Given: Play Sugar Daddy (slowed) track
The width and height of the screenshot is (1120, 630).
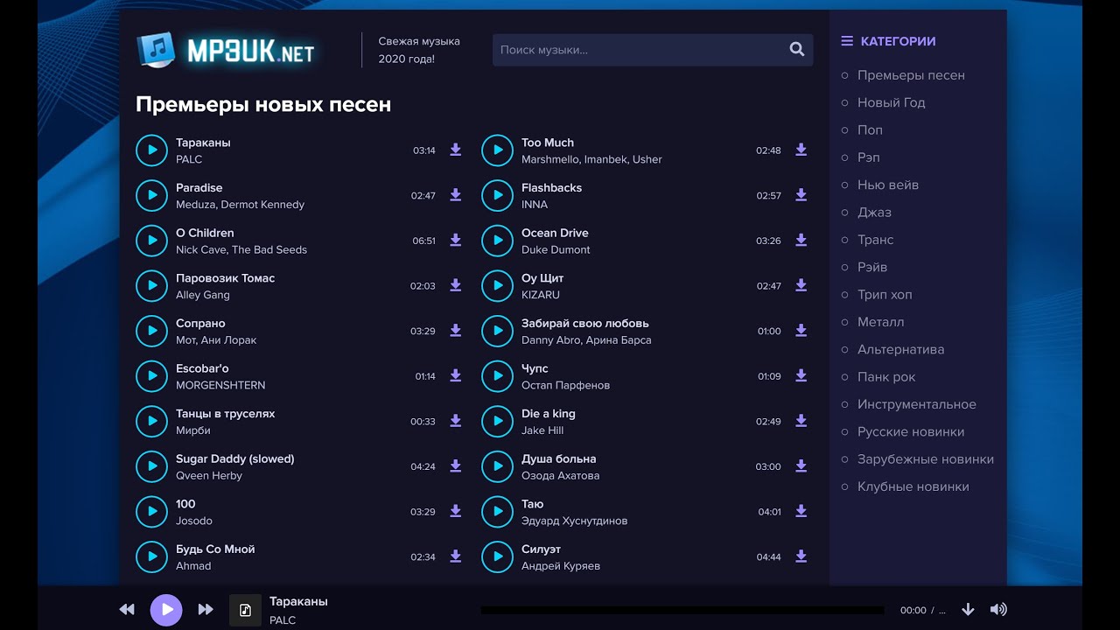Looking at the screenshot, I should pyautogui.click(x=151, y=466).
